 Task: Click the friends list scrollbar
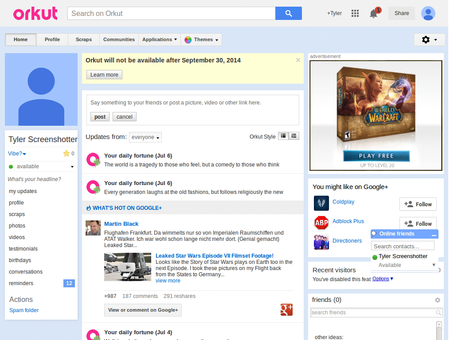tap(439, 330)
